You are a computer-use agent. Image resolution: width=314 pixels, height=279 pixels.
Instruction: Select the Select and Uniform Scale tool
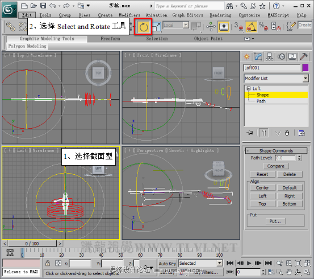(x=157, y=27)
